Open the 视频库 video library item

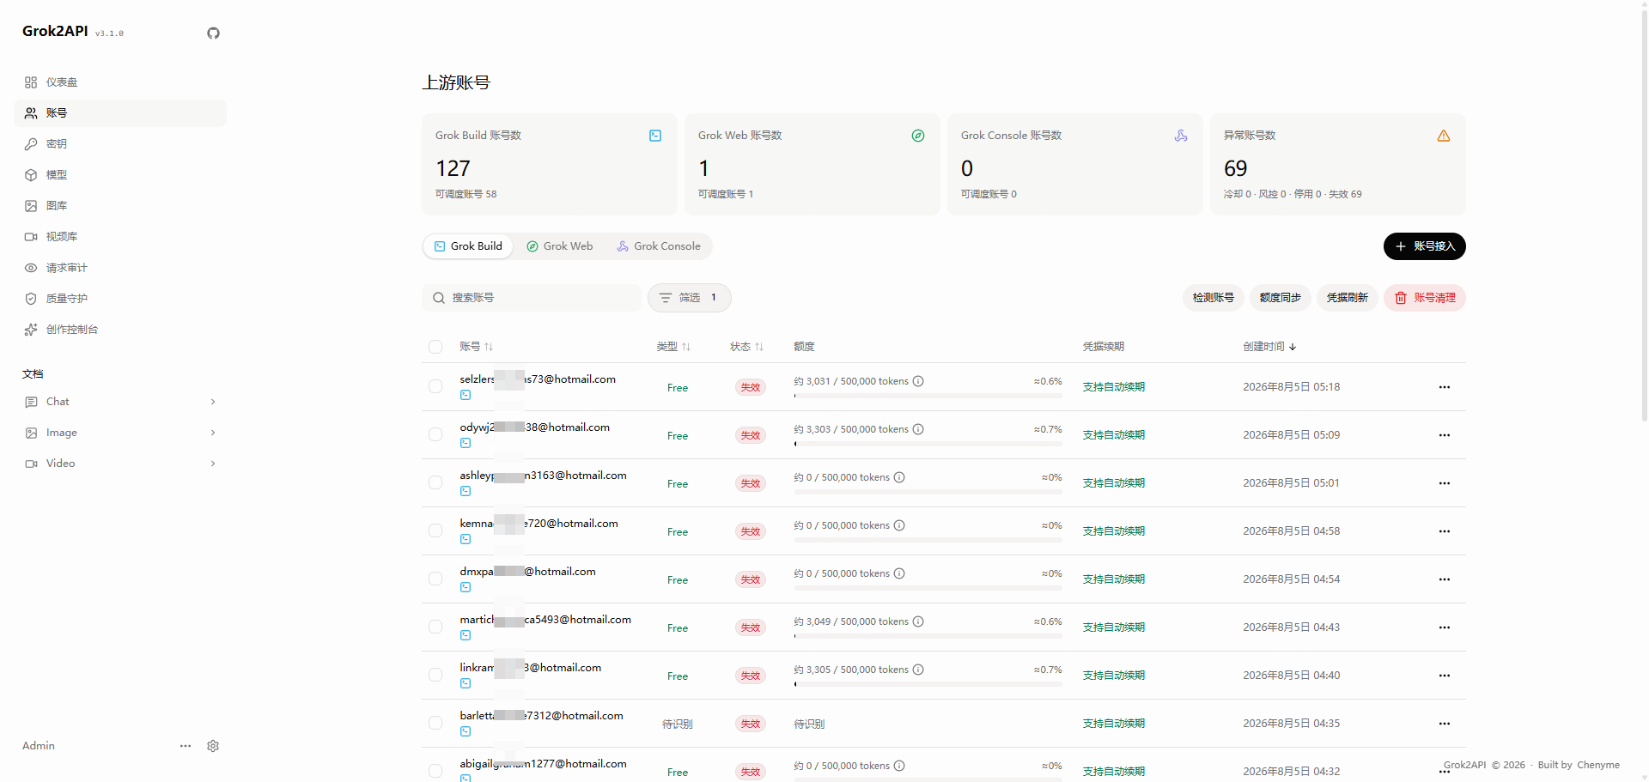click(x=120, y=237)
